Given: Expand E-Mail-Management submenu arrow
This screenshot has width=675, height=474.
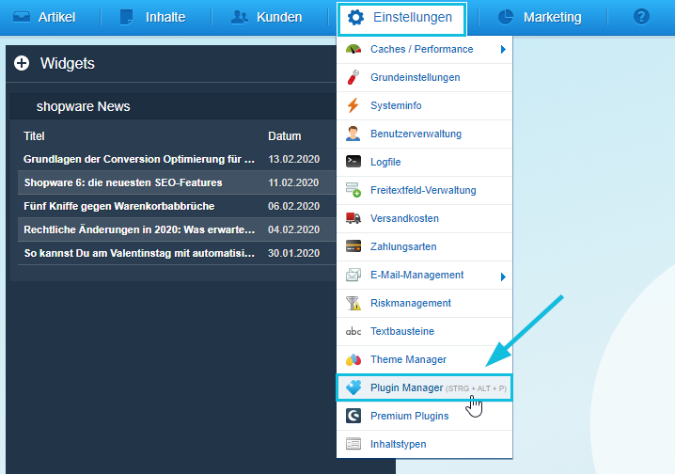Looking at the screenshot, I should [x=503, y=276].
